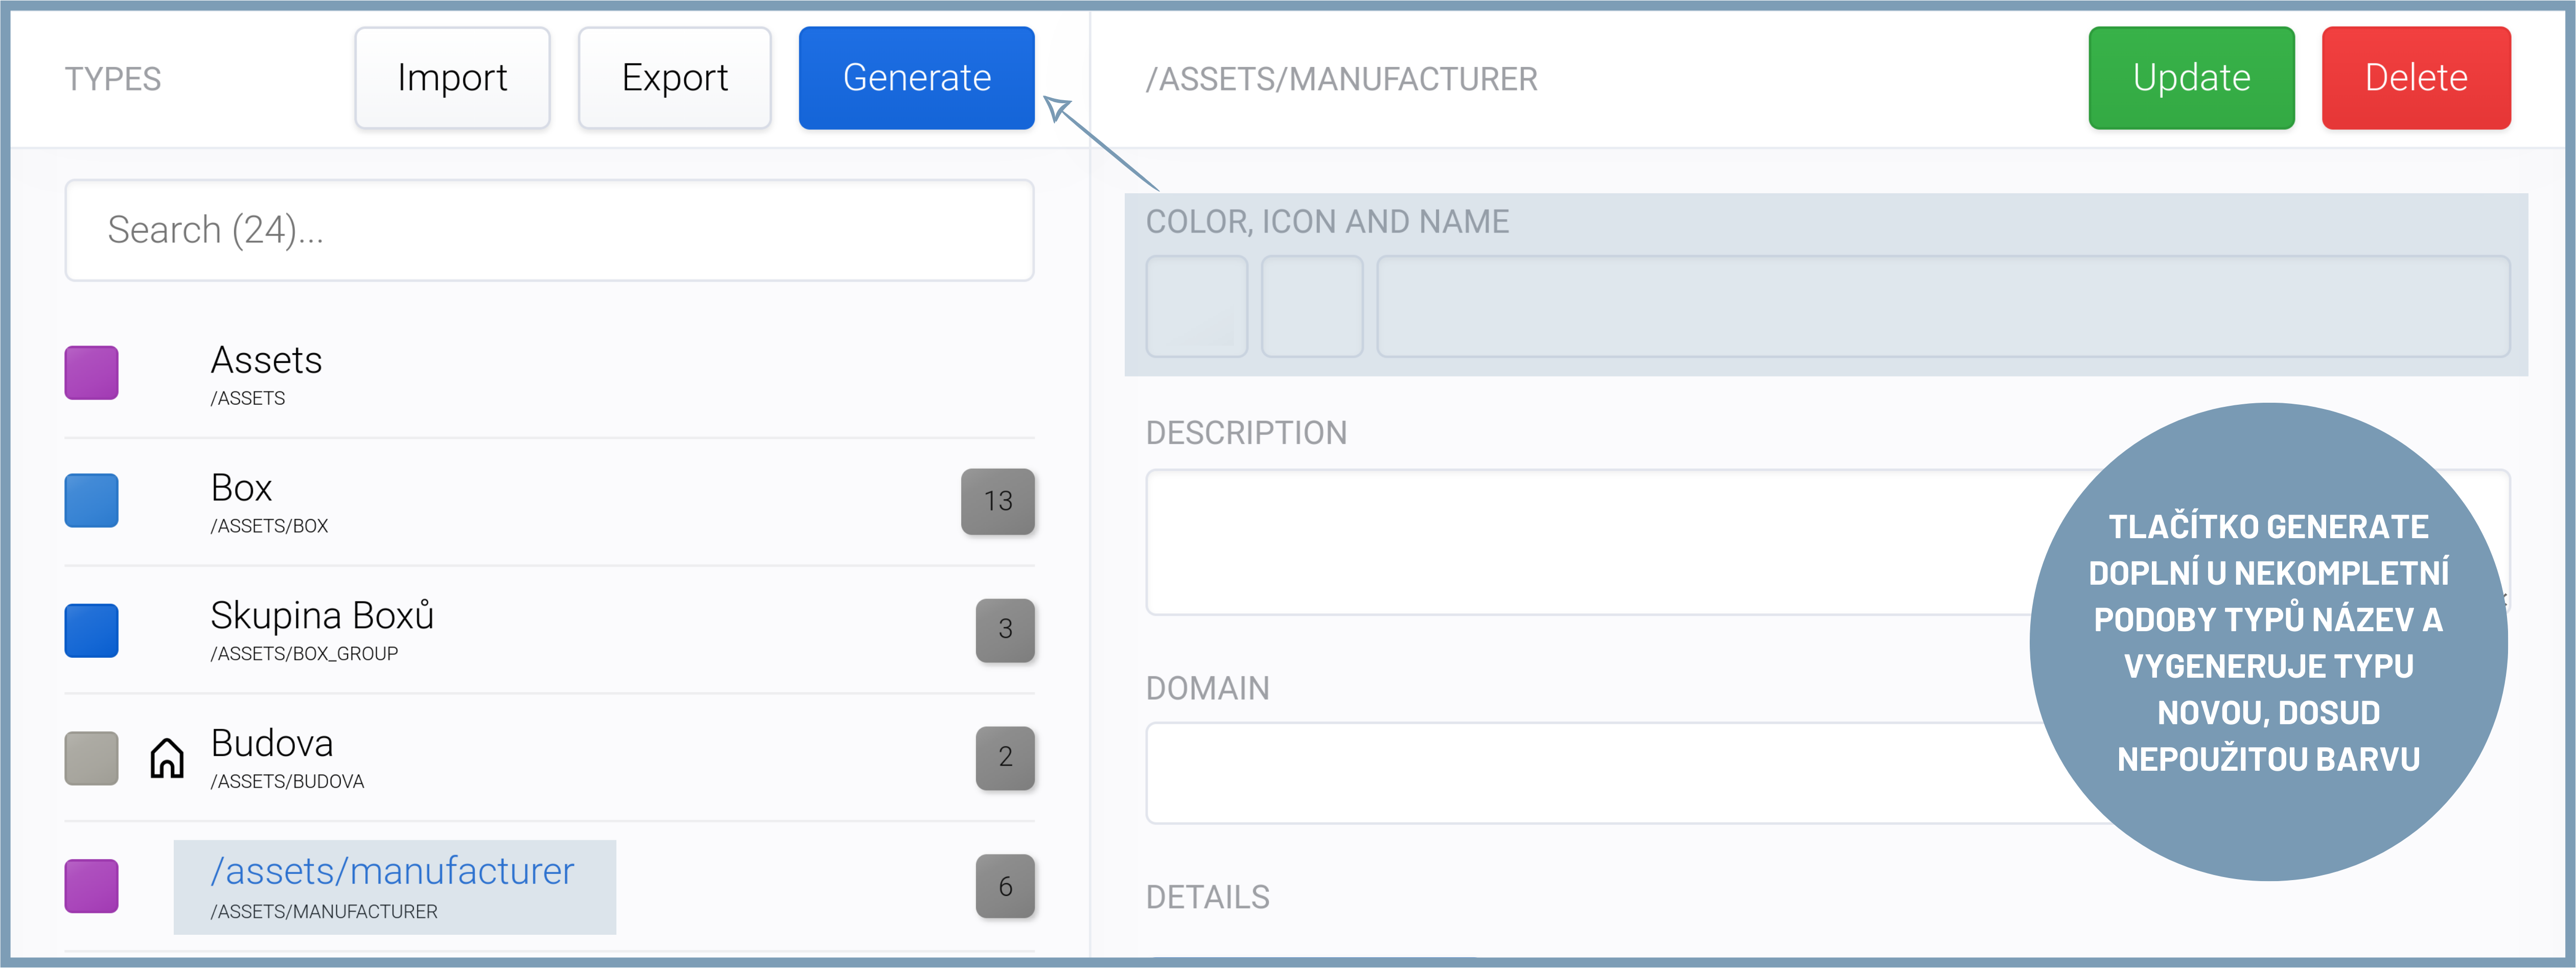Click the grey color swatch beside Budova
This screenshot has height=968, width=2576.
tap(92, 758)
